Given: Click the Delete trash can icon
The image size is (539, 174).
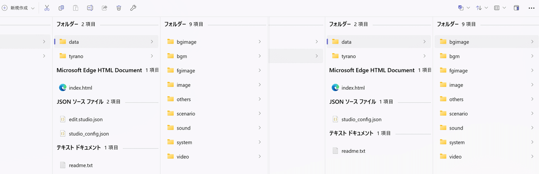Looking at the screenshot, I should [x=119, y=8].
